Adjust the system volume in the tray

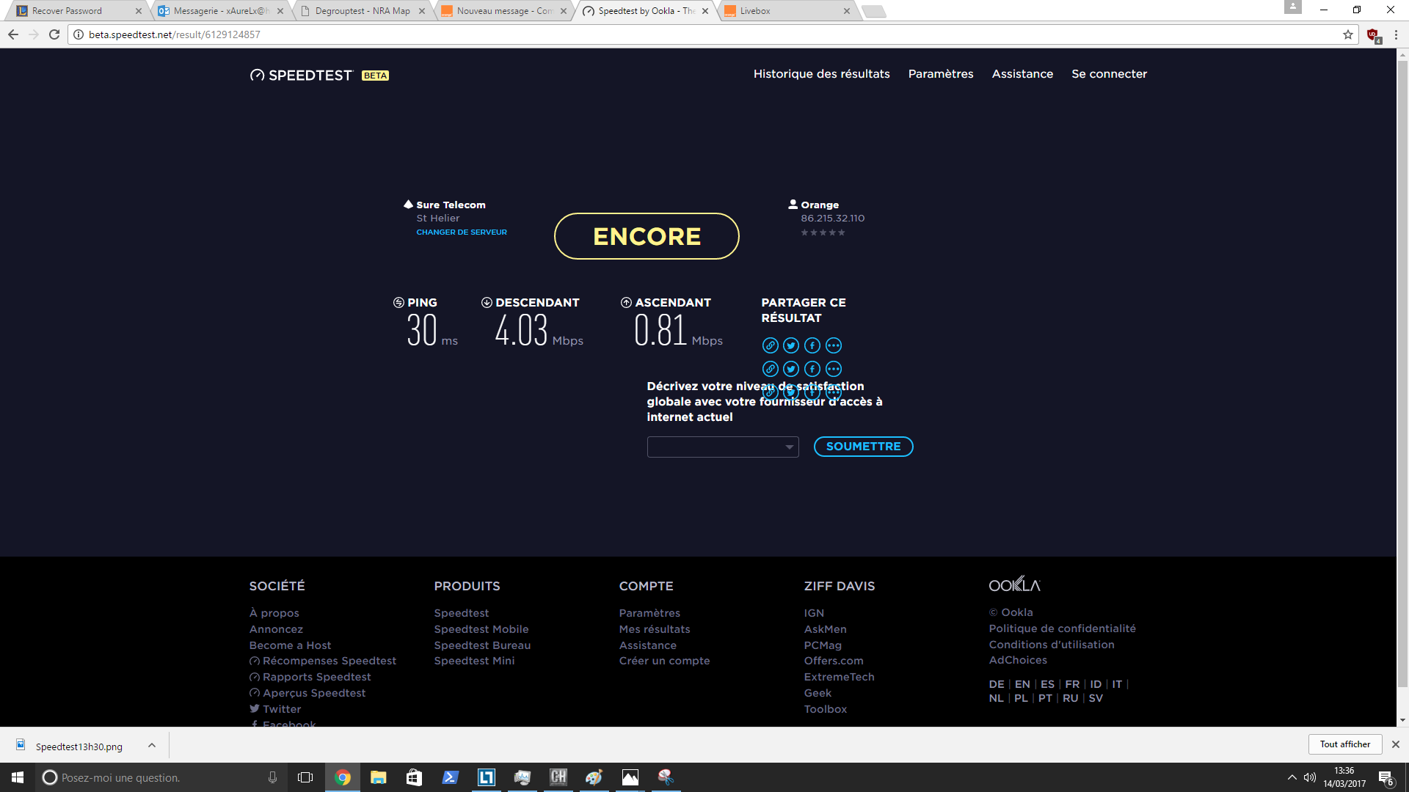click(1311, 777)
